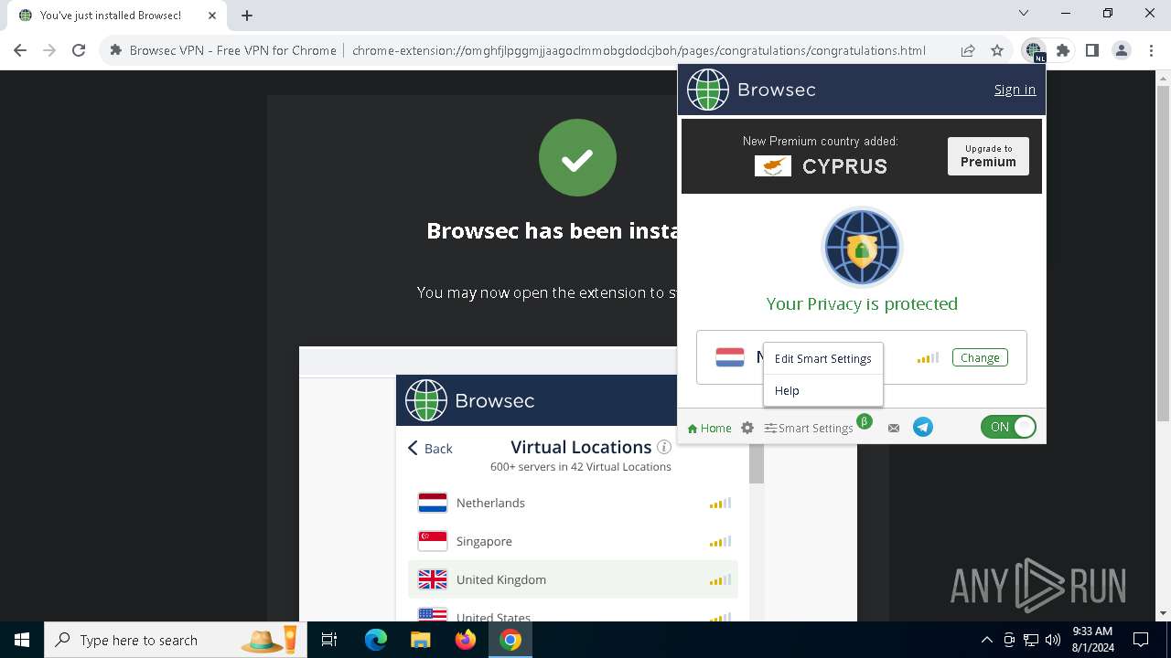Open Task View on taskbar
The image size is (1171, 658).
[x=329, y=640]
